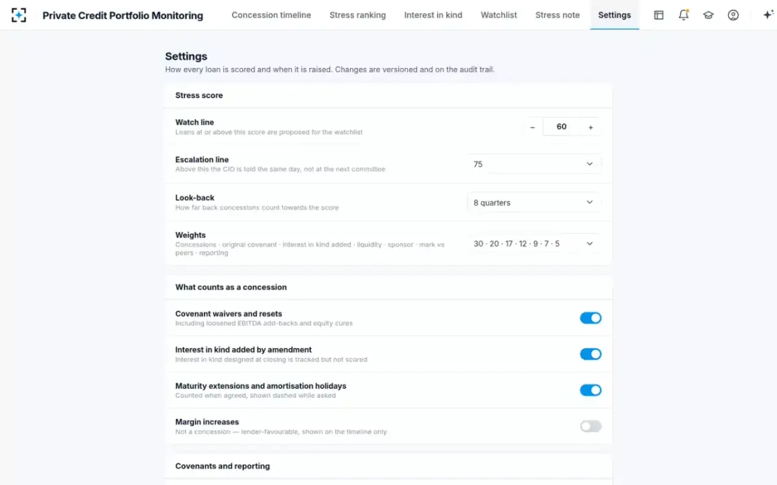Open Escalation line dropdown showing 75

(x=534, y=164)
